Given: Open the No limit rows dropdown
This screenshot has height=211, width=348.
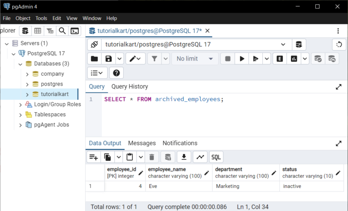Looking at the screenshot, I should [195, 59].
